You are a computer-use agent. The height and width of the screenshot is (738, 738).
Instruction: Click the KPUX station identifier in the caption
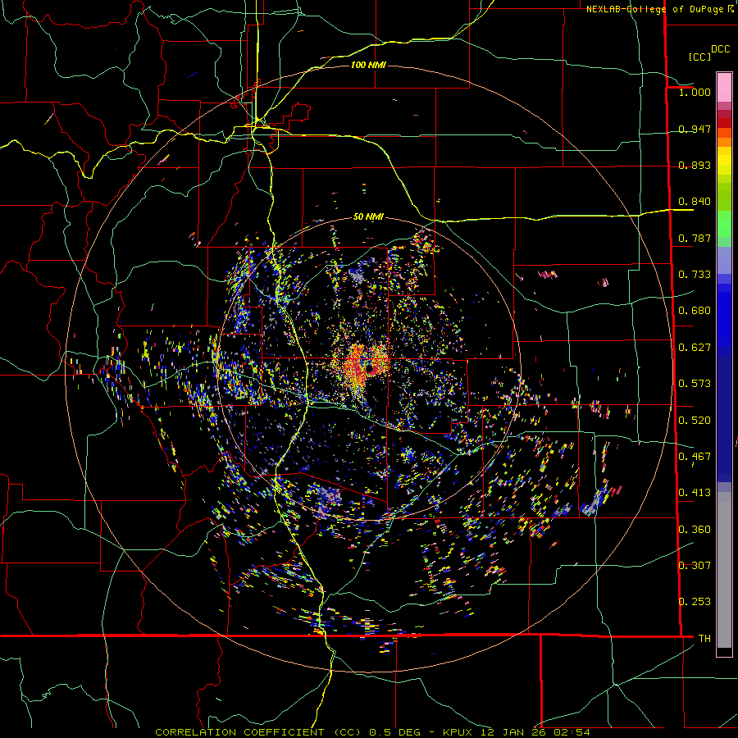(x=459, y=732)
